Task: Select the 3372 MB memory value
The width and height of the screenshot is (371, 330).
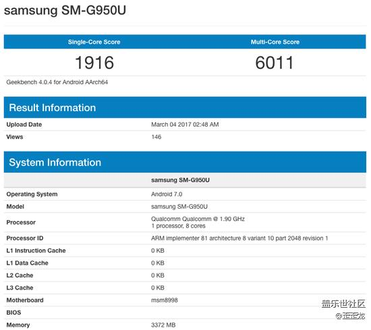Action: pos(163,325)
